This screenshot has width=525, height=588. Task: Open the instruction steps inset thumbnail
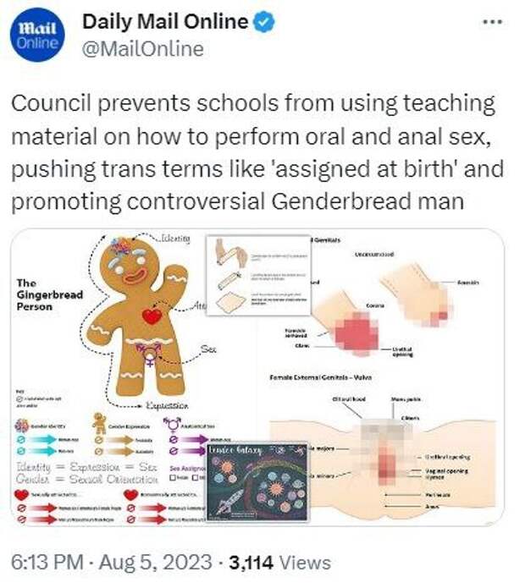[258, 275]
